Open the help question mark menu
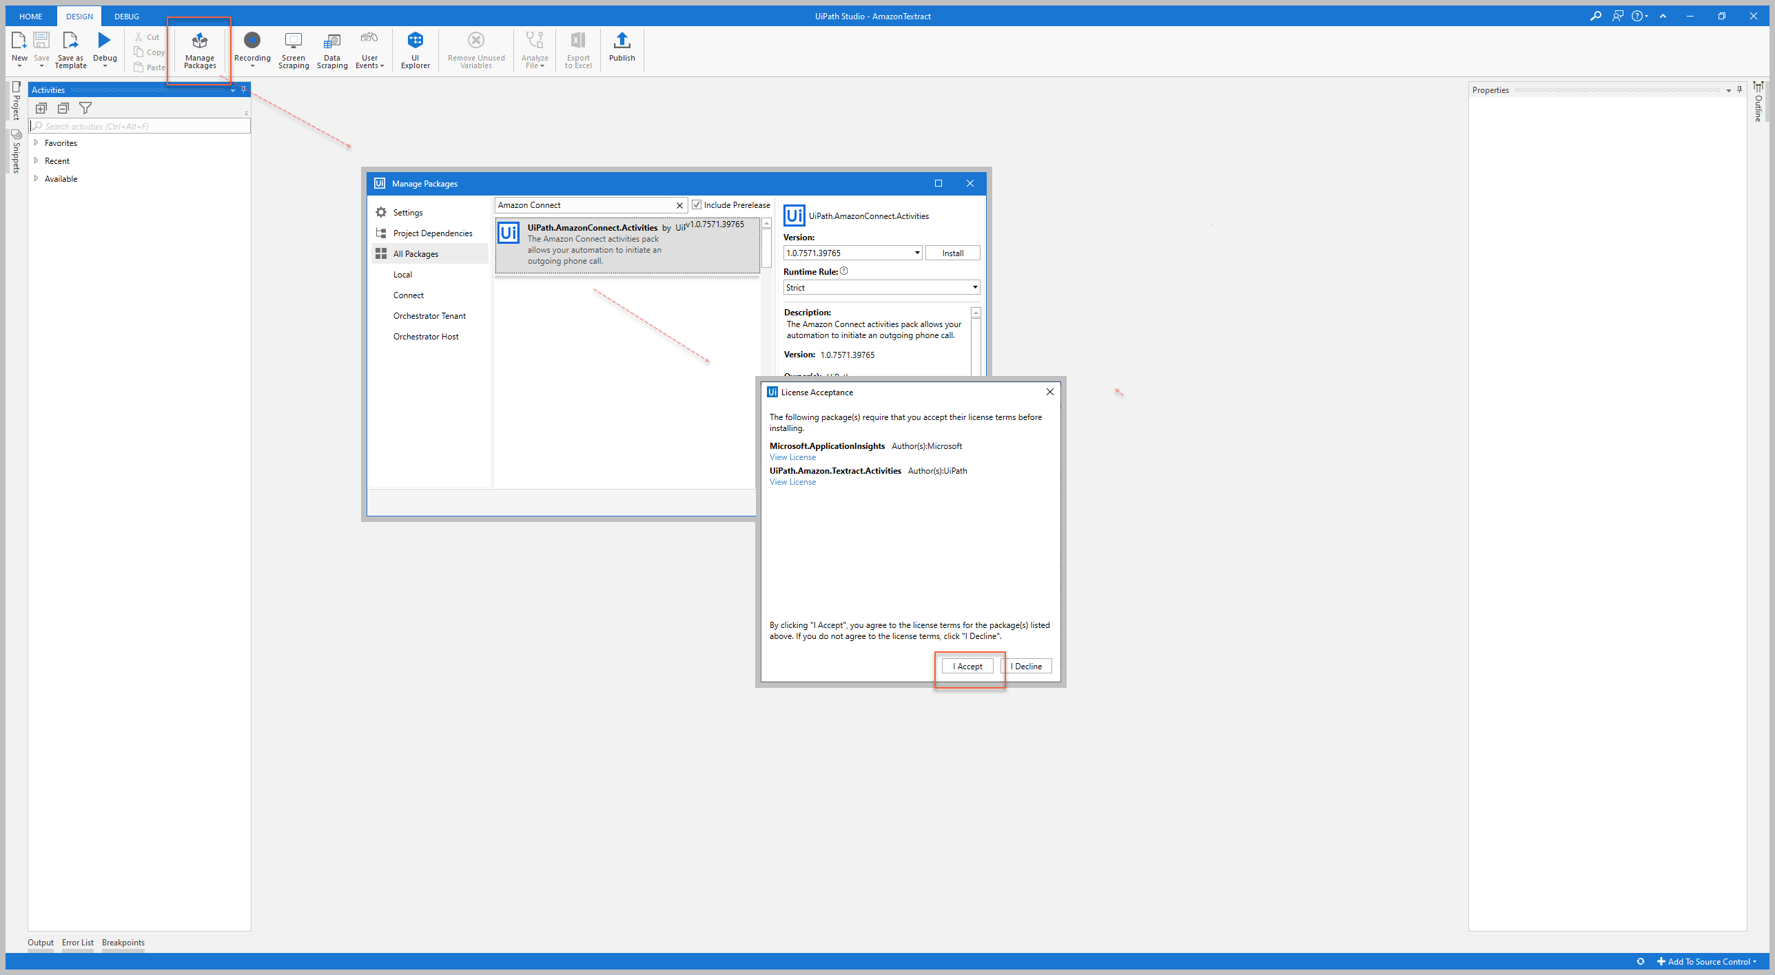Screen dimensions: 1775x975 tap(1639, 16)
